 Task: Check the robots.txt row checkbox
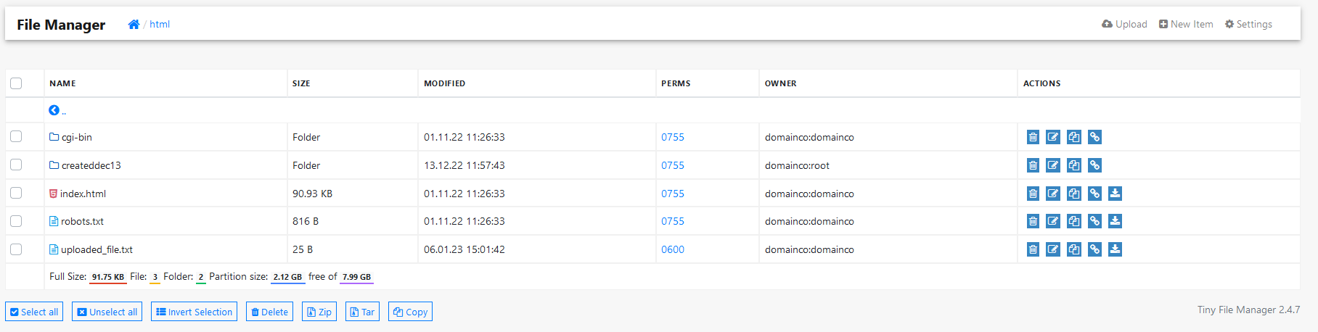pos(16,221)
